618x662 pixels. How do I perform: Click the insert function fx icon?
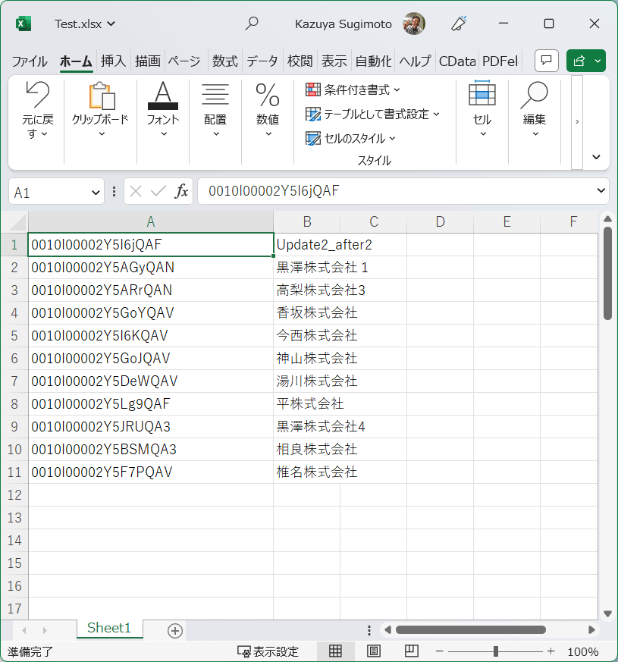181,191
